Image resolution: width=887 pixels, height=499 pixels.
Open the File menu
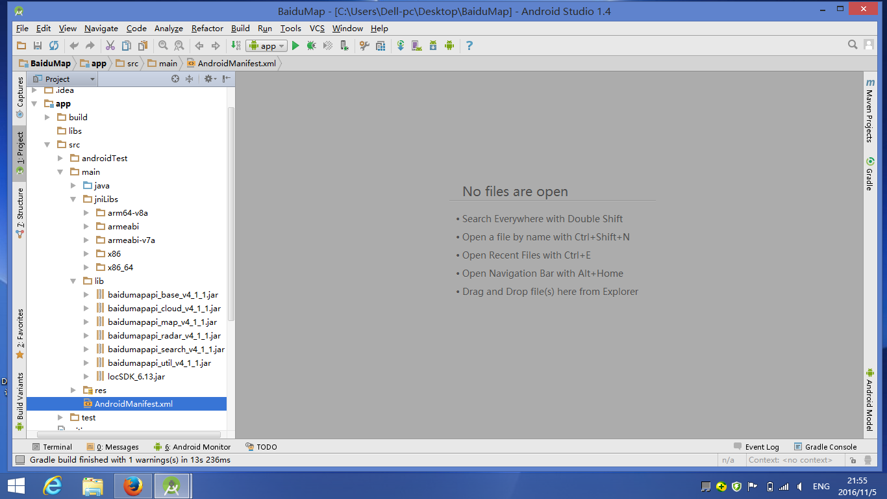point(22,28)
